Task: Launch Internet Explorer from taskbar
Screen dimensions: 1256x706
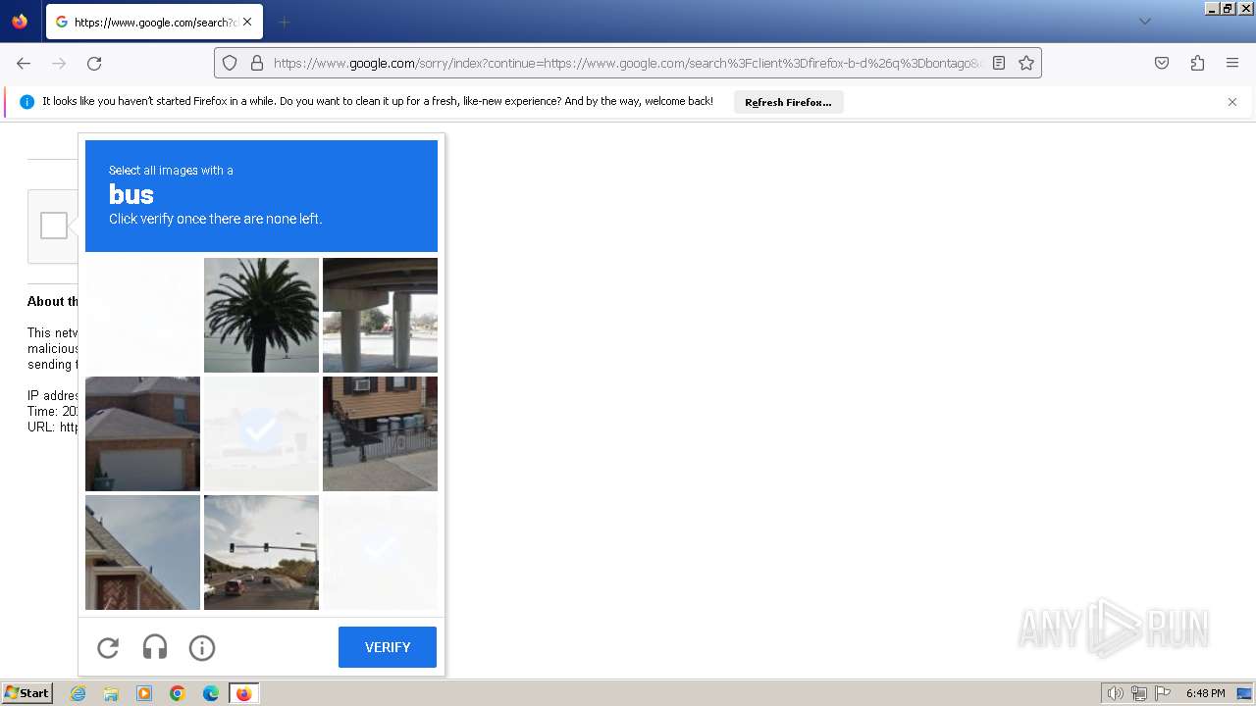Action: tap(78, 693)
